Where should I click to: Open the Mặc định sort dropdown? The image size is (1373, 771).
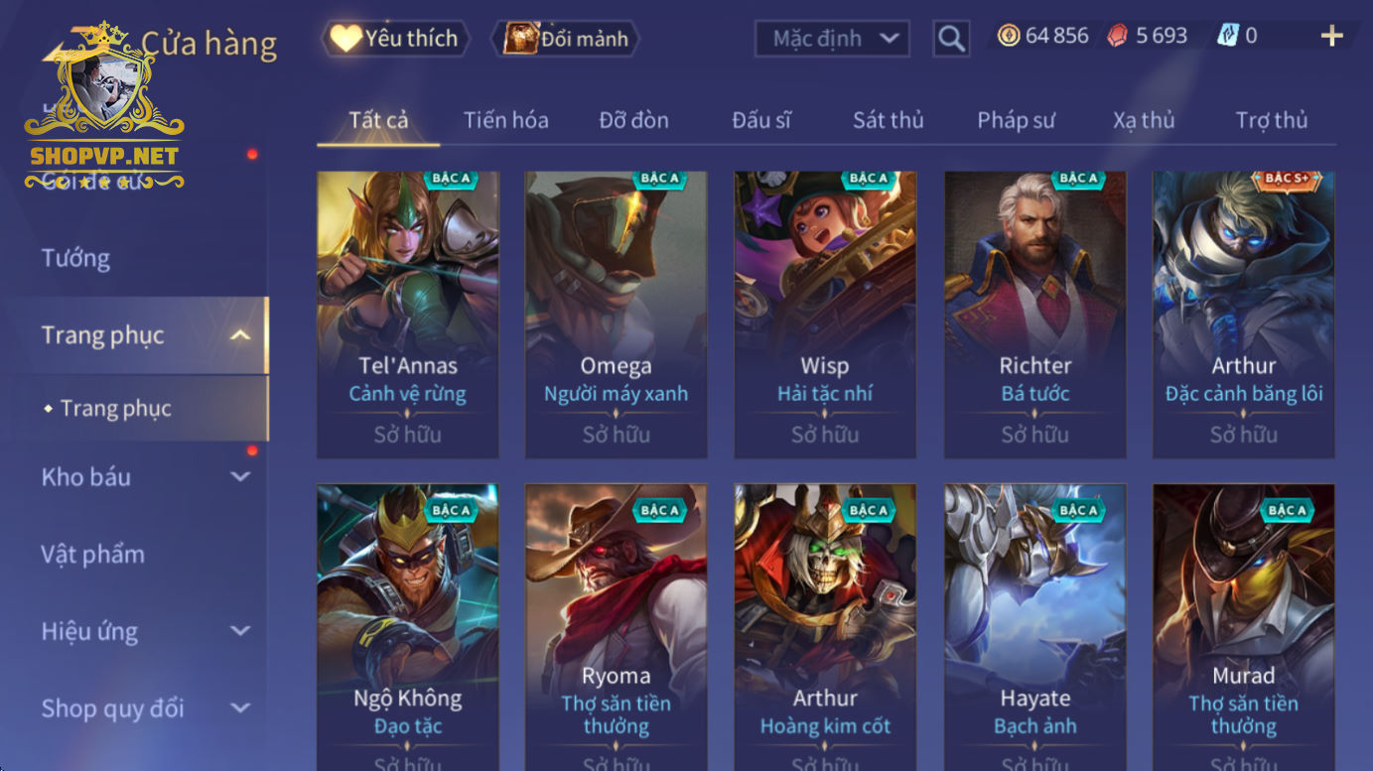[x=832, y=39]
